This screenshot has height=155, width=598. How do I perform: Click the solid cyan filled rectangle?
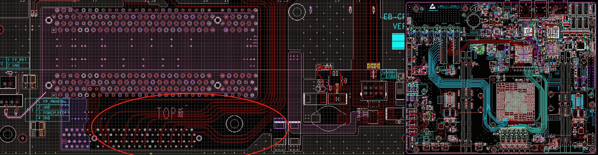point(398,41)
